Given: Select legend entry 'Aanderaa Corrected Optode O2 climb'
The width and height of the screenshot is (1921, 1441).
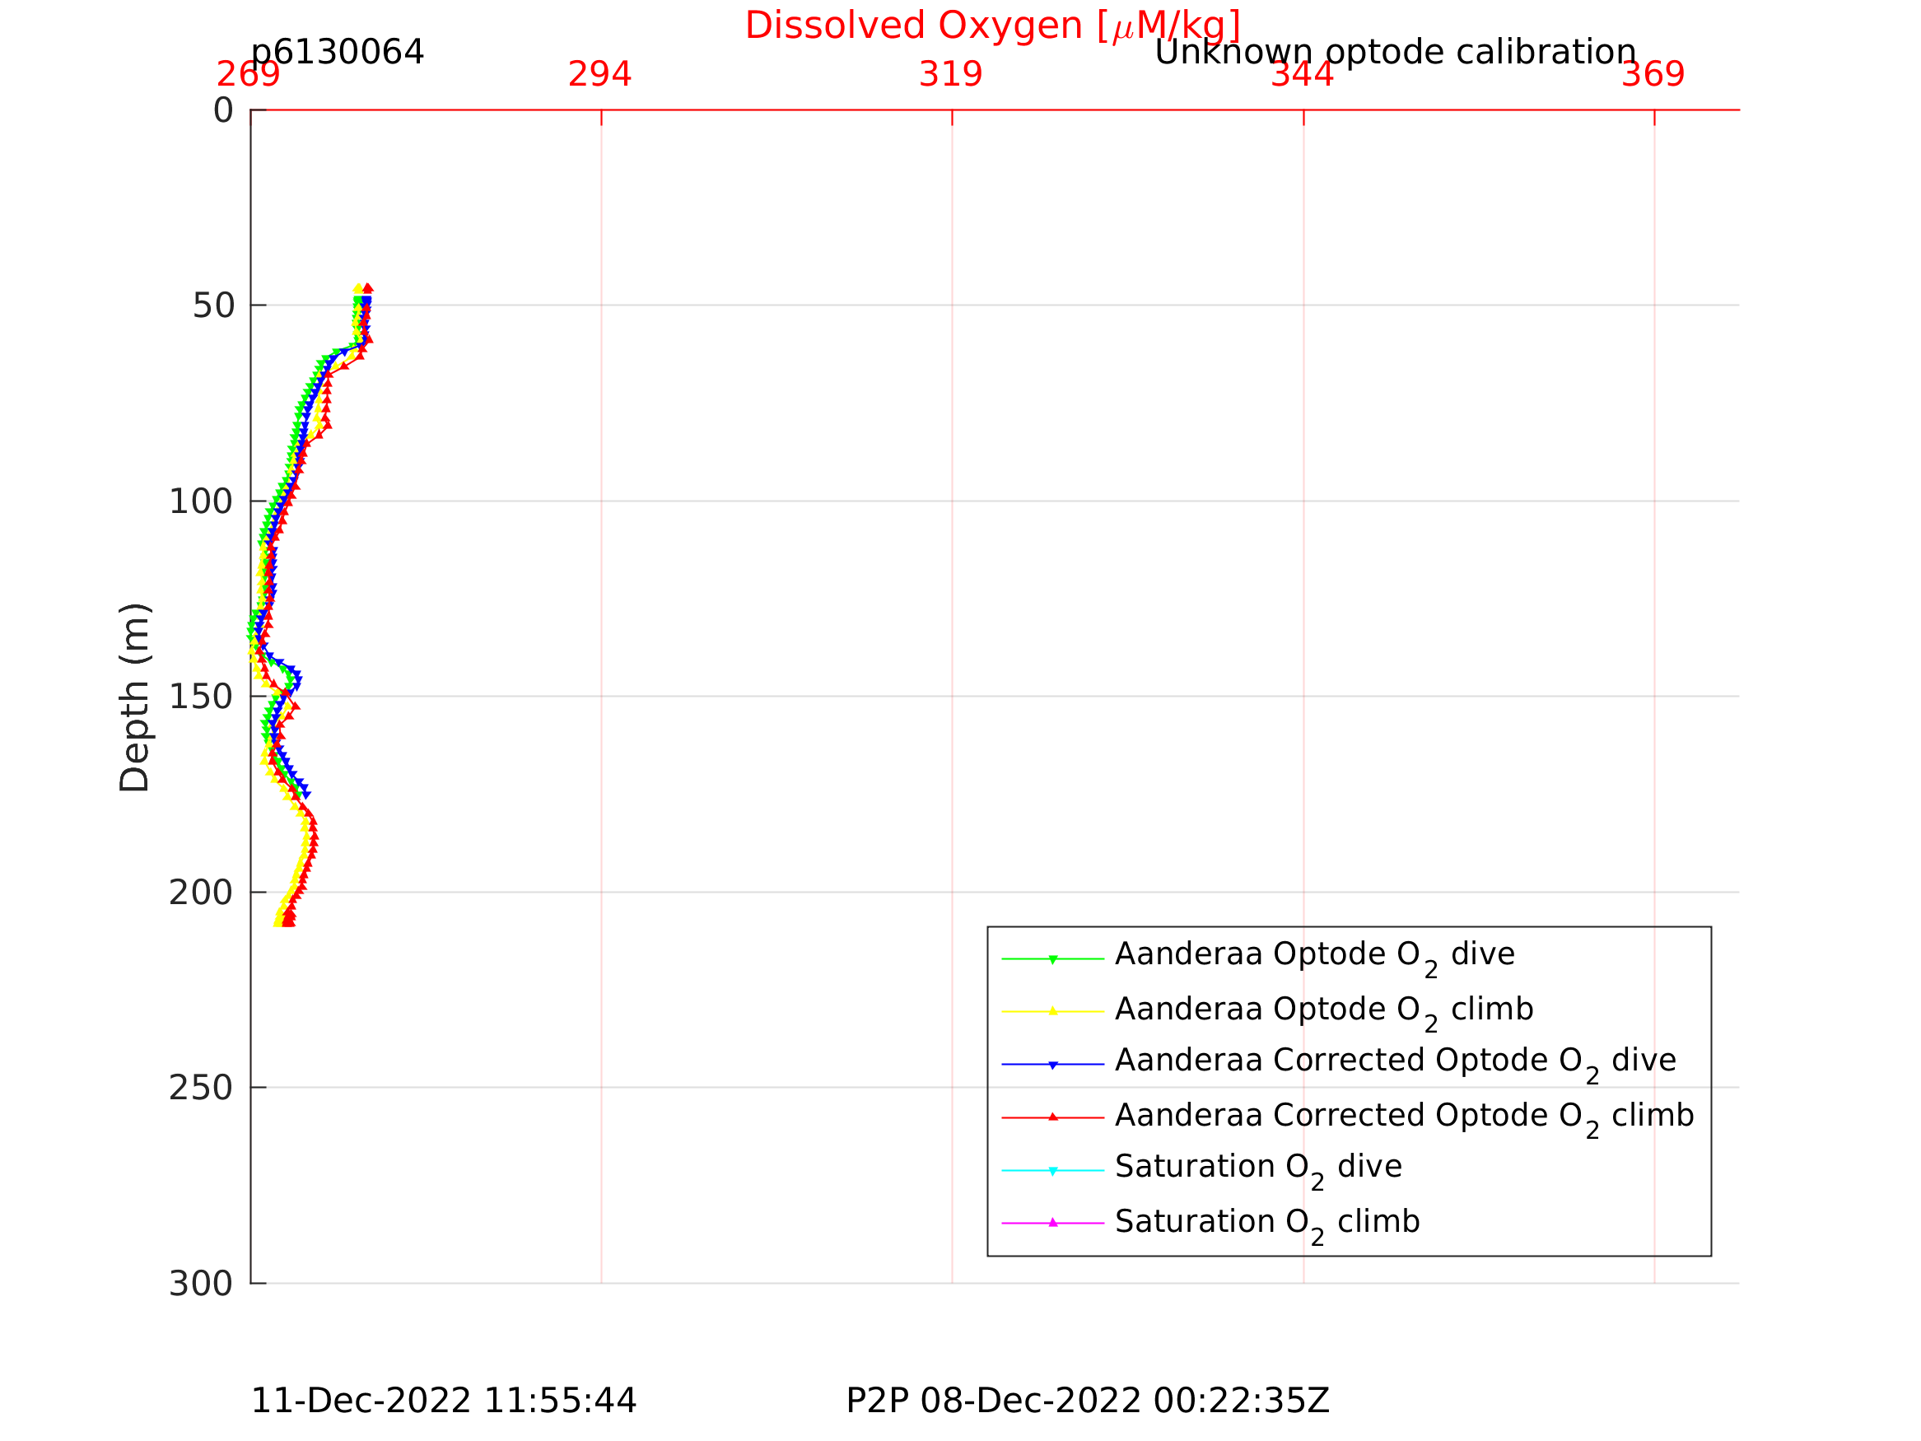Looking at the screenshot, I should 1404,1118.
